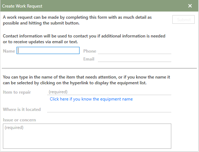
Task: Click the work request instructions paragraph
Action: point(77,20)
